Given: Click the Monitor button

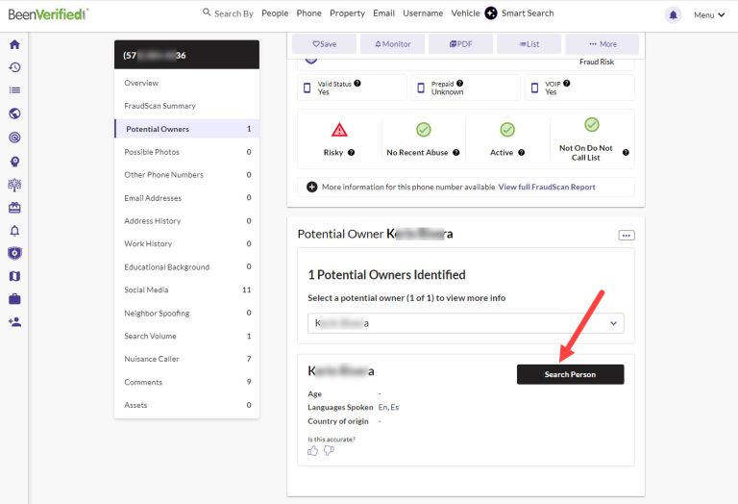Looking at the screenshot, I should tap(392, 44).
